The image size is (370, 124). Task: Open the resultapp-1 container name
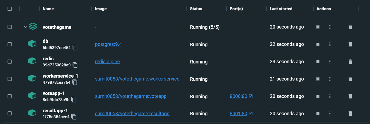tap(55, 111)
